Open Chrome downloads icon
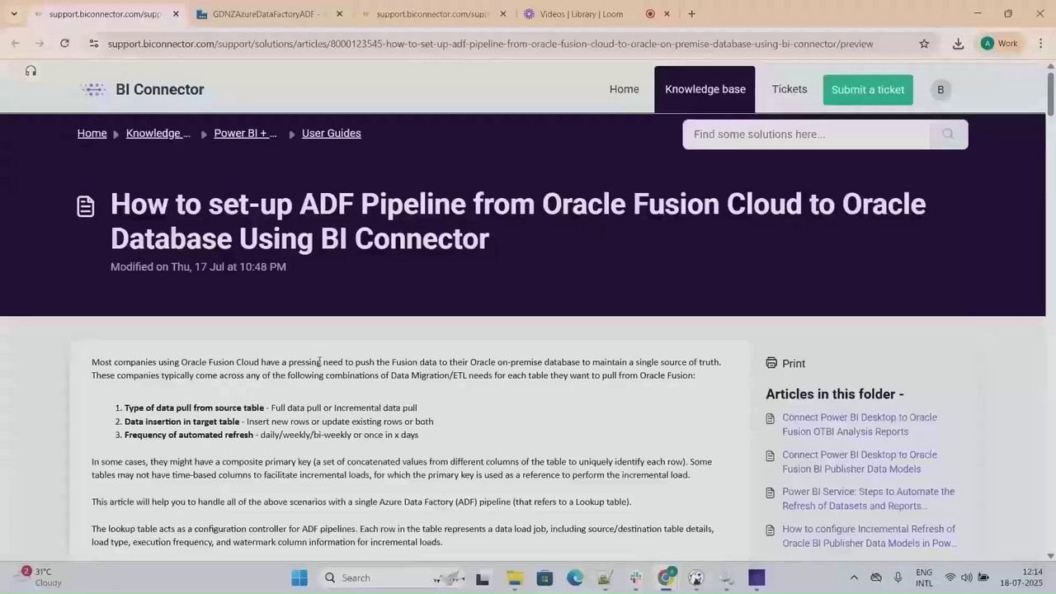 (958, 44)
